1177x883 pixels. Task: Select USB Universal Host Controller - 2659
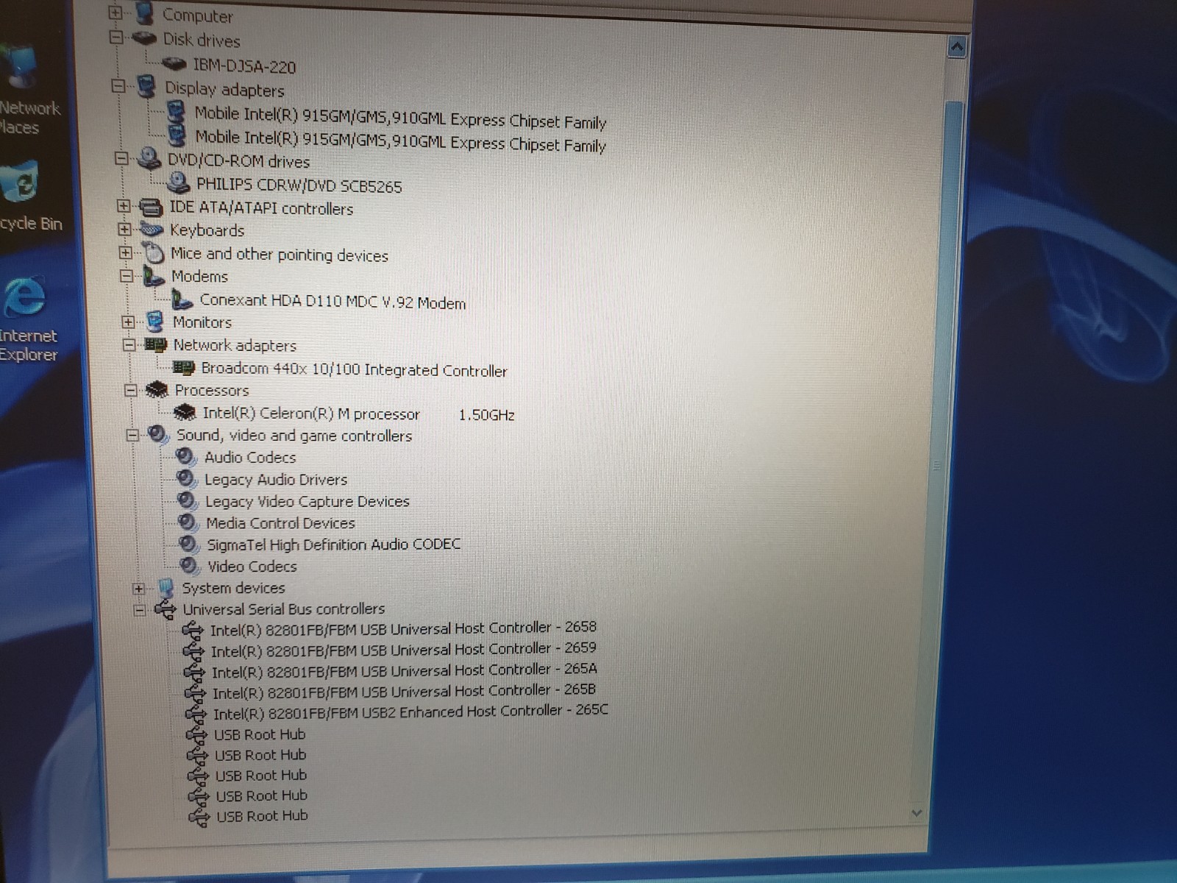coord(404,650)
